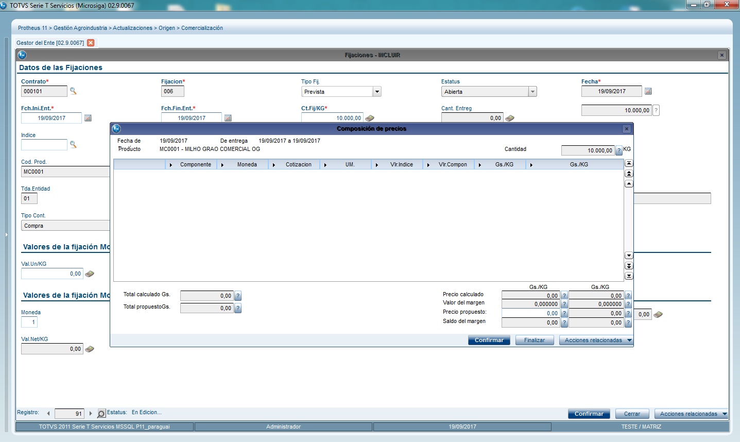Click the registro search magnifier icon

(101, 413)
